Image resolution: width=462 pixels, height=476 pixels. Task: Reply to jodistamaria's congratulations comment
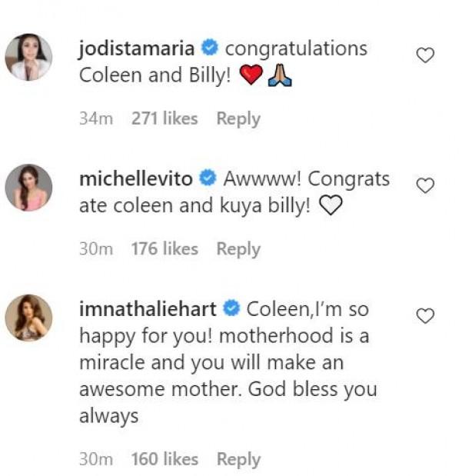[238, 118]
